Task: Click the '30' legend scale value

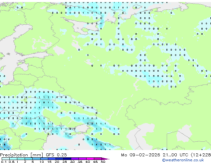Action: 72,162
